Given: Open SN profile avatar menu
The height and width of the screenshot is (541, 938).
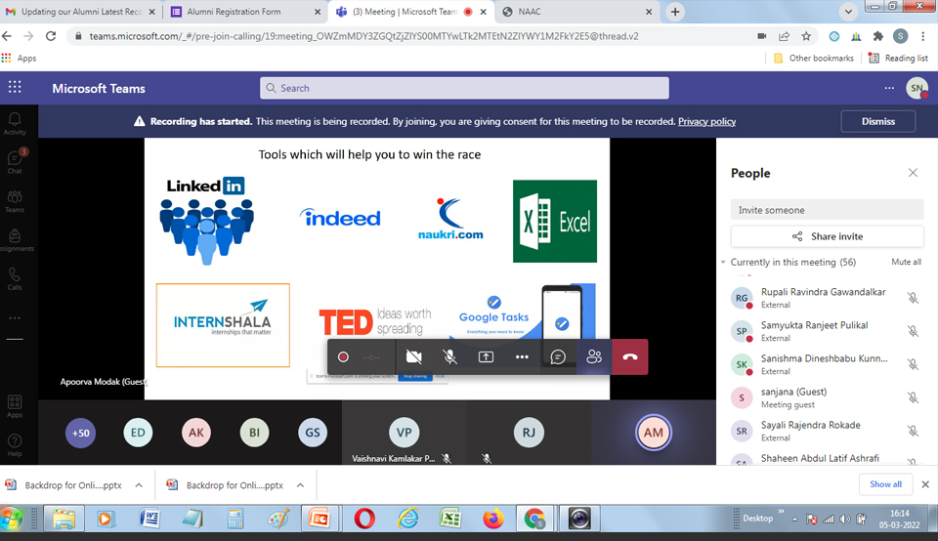Looking at the screenshot, I should click(x=917, y=89).
